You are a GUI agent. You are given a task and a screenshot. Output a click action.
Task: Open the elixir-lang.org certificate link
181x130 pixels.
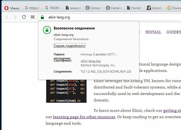(x=90, y=61)
